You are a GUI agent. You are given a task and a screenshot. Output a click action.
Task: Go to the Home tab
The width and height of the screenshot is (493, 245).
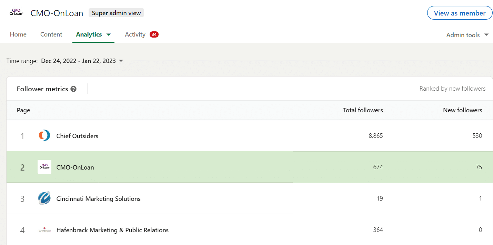(18, 34)
